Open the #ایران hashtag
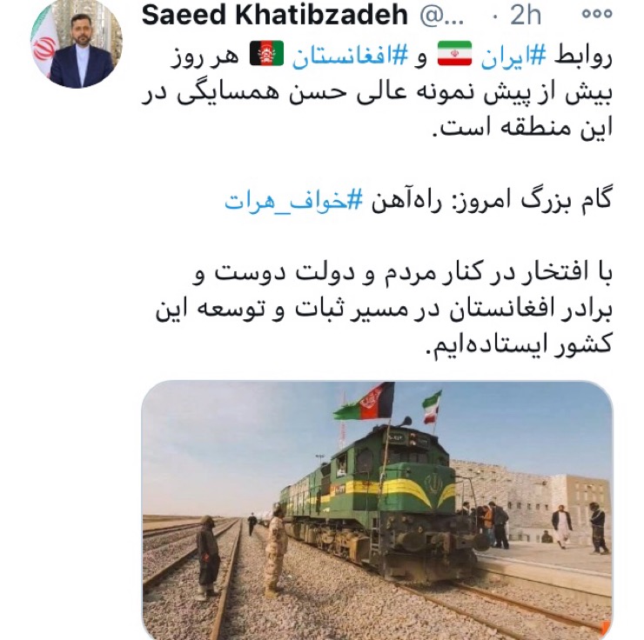This screenshot has height=640, width=644. (513, 57)
